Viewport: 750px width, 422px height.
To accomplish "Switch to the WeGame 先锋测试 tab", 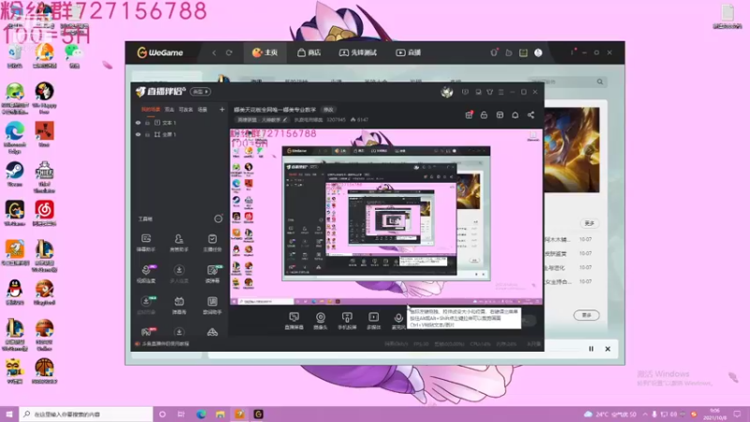I will (358, 53).
